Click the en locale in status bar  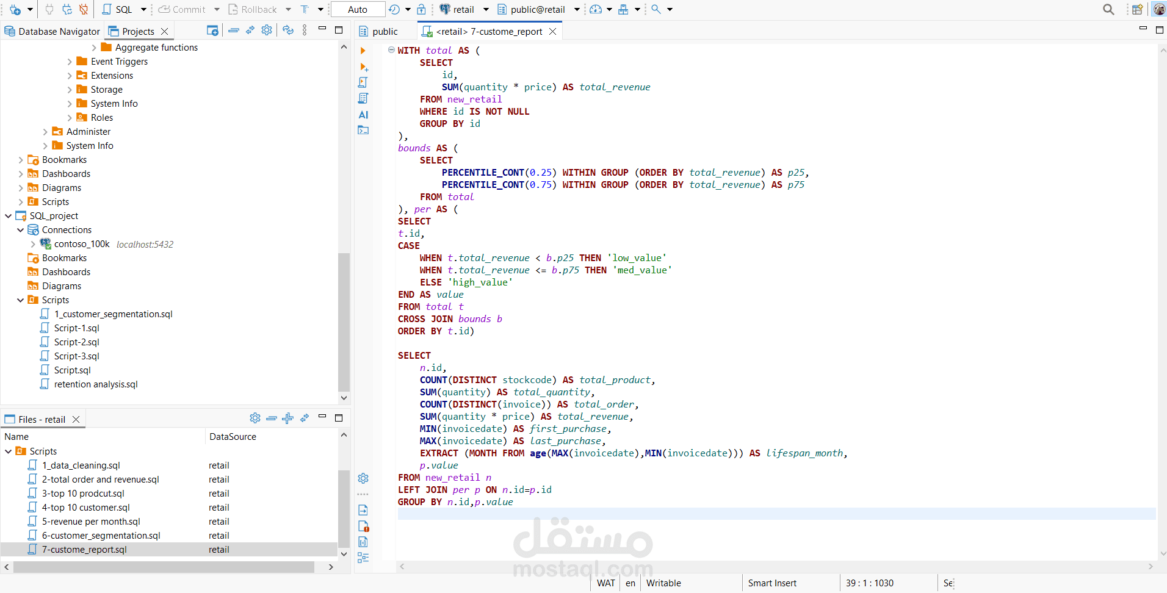[x=630, y=583]
